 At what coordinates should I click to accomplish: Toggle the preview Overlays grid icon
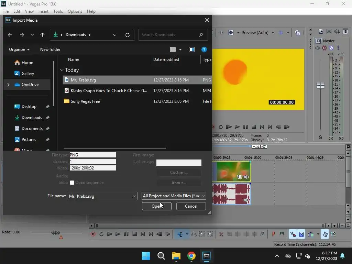(x=280, y=33)
